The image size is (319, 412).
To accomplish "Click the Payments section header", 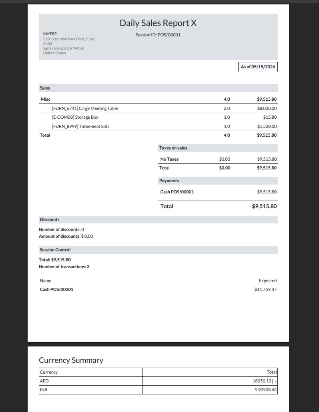I will pos(218,181).
